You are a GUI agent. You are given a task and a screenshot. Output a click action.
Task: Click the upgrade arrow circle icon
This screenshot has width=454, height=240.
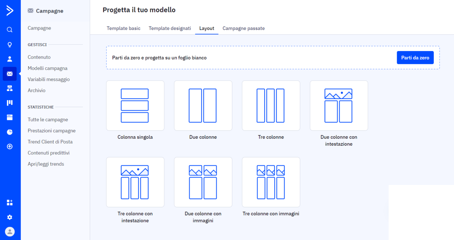(x=10, y=146)
